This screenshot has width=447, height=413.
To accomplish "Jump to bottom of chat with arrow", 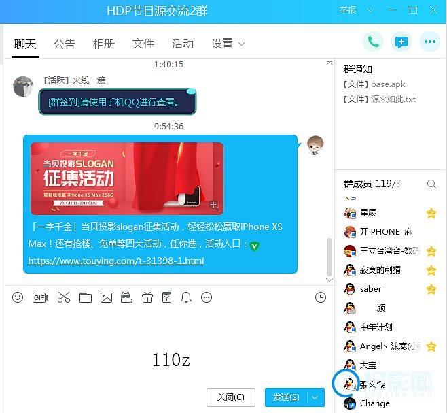I will coord(329,280).
